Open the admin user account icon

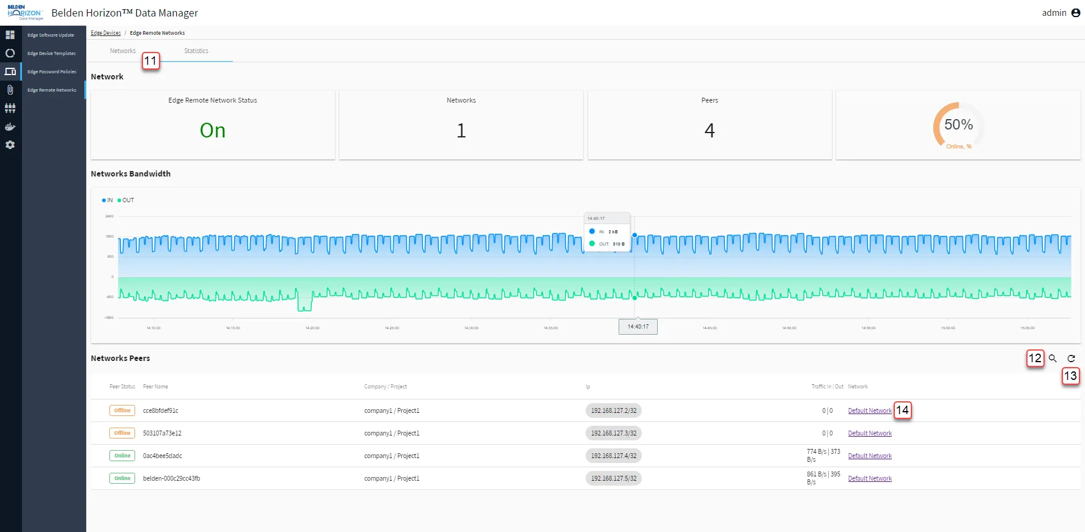pos(1076,13)
